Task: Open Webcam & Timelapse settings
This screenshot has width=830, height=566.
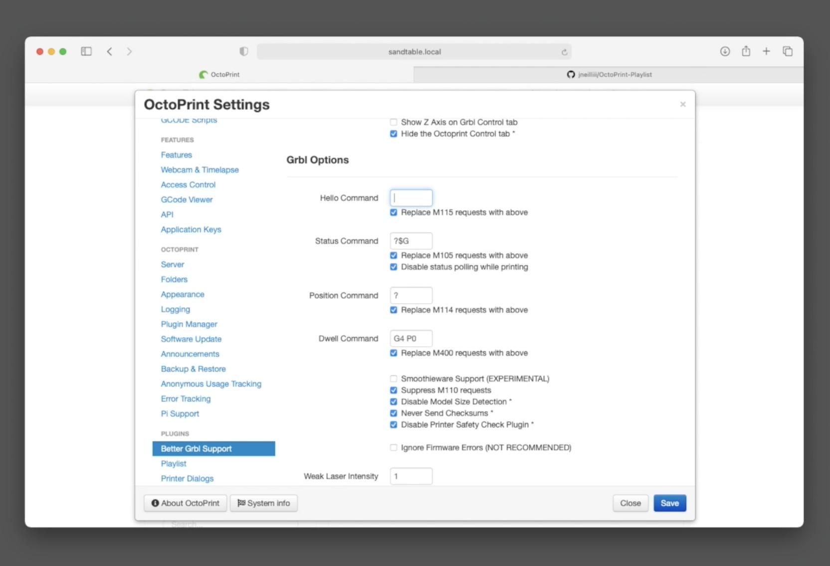Action: point(200,170)
